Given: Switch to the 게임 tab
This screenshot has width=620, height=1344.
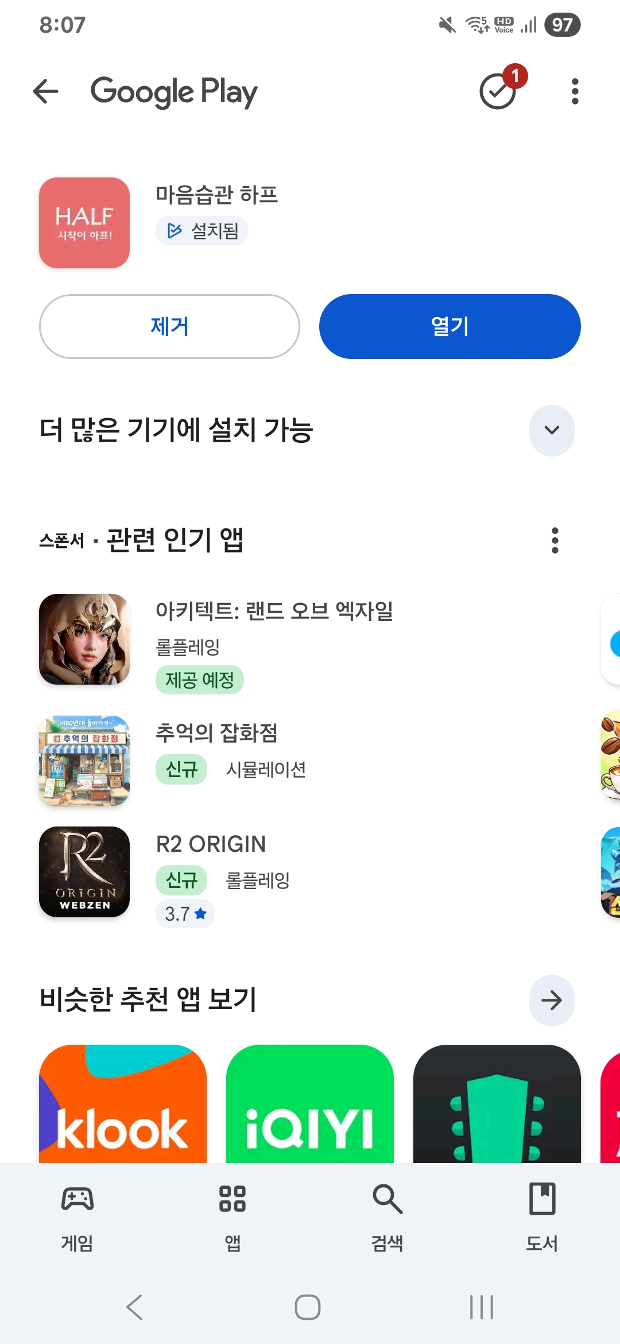Looking at the screenshot, I should click(x=77, y=1218).
